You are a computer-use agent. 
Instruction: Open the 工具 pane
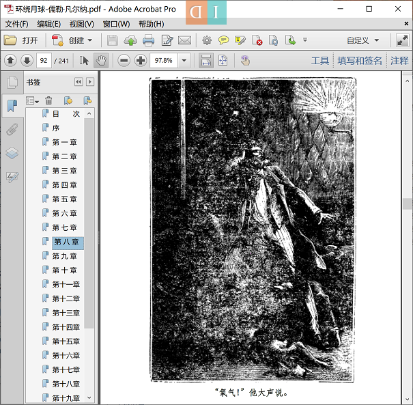(x=320, y=61)
